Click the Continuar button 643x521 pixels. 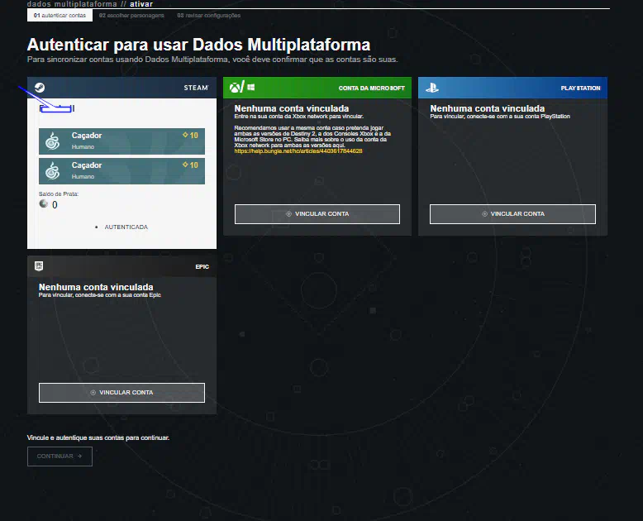[60, 456]
